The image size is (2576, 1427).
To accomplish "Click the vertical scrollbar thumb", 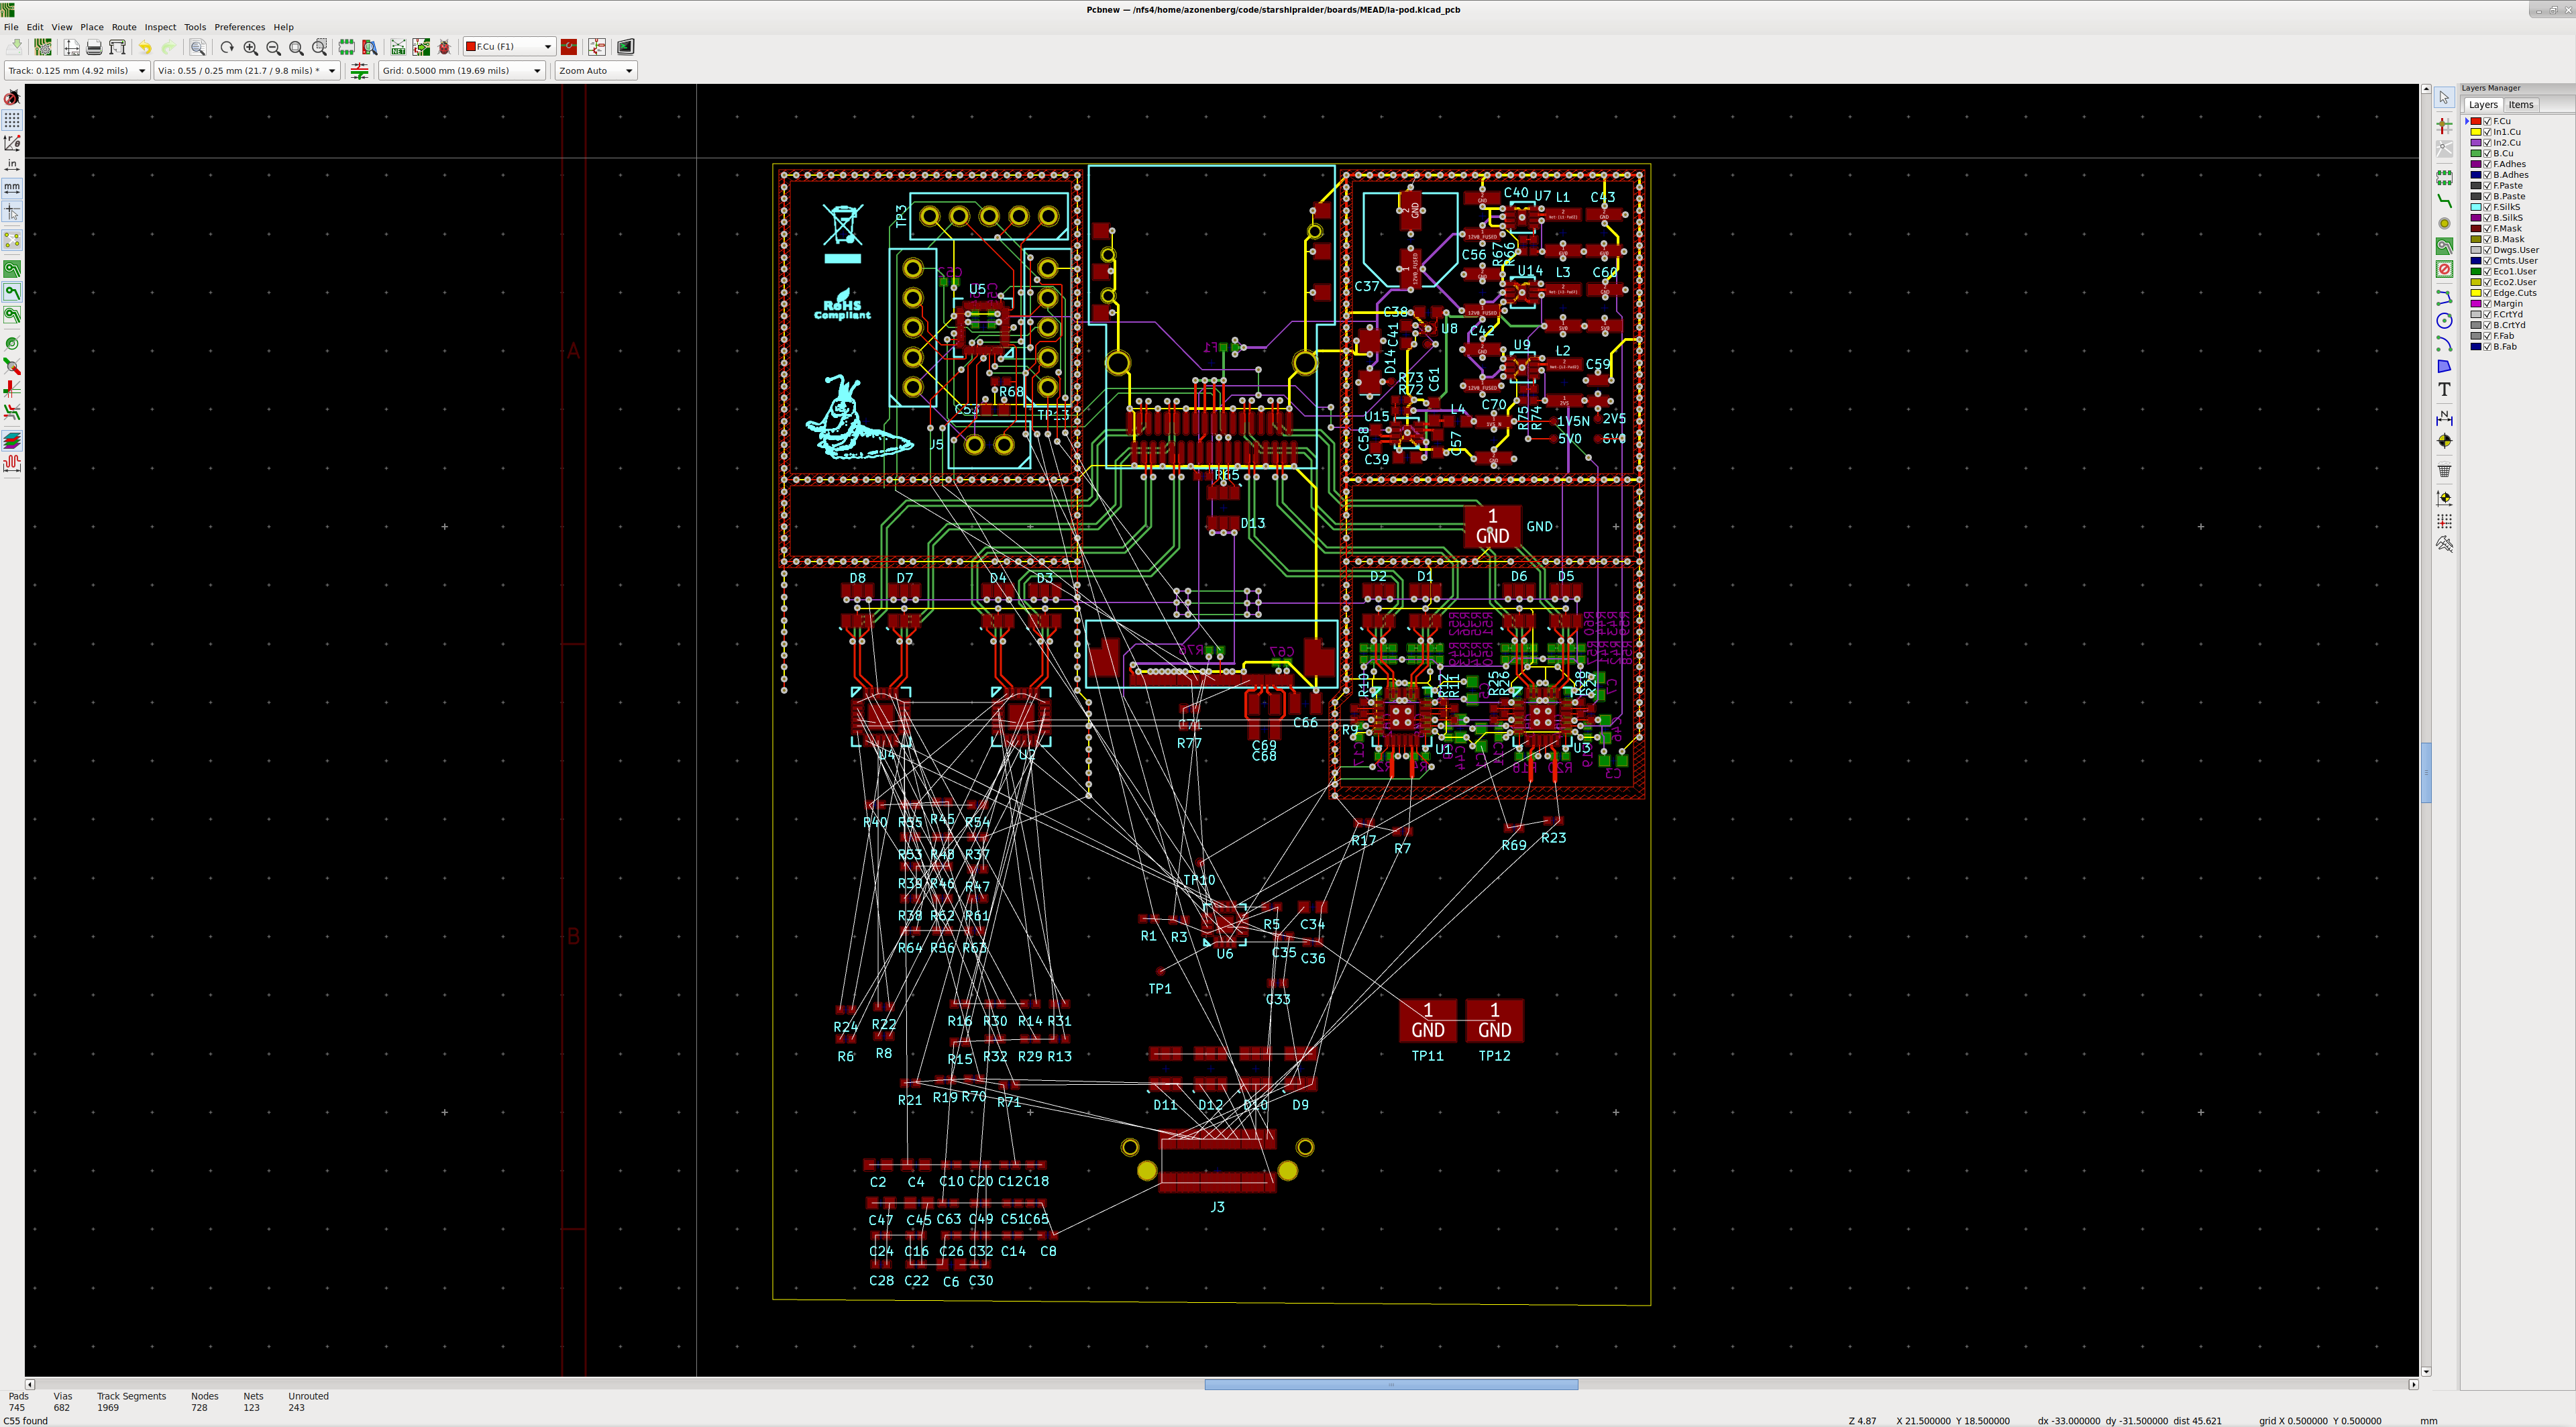I will (2426, 772).
